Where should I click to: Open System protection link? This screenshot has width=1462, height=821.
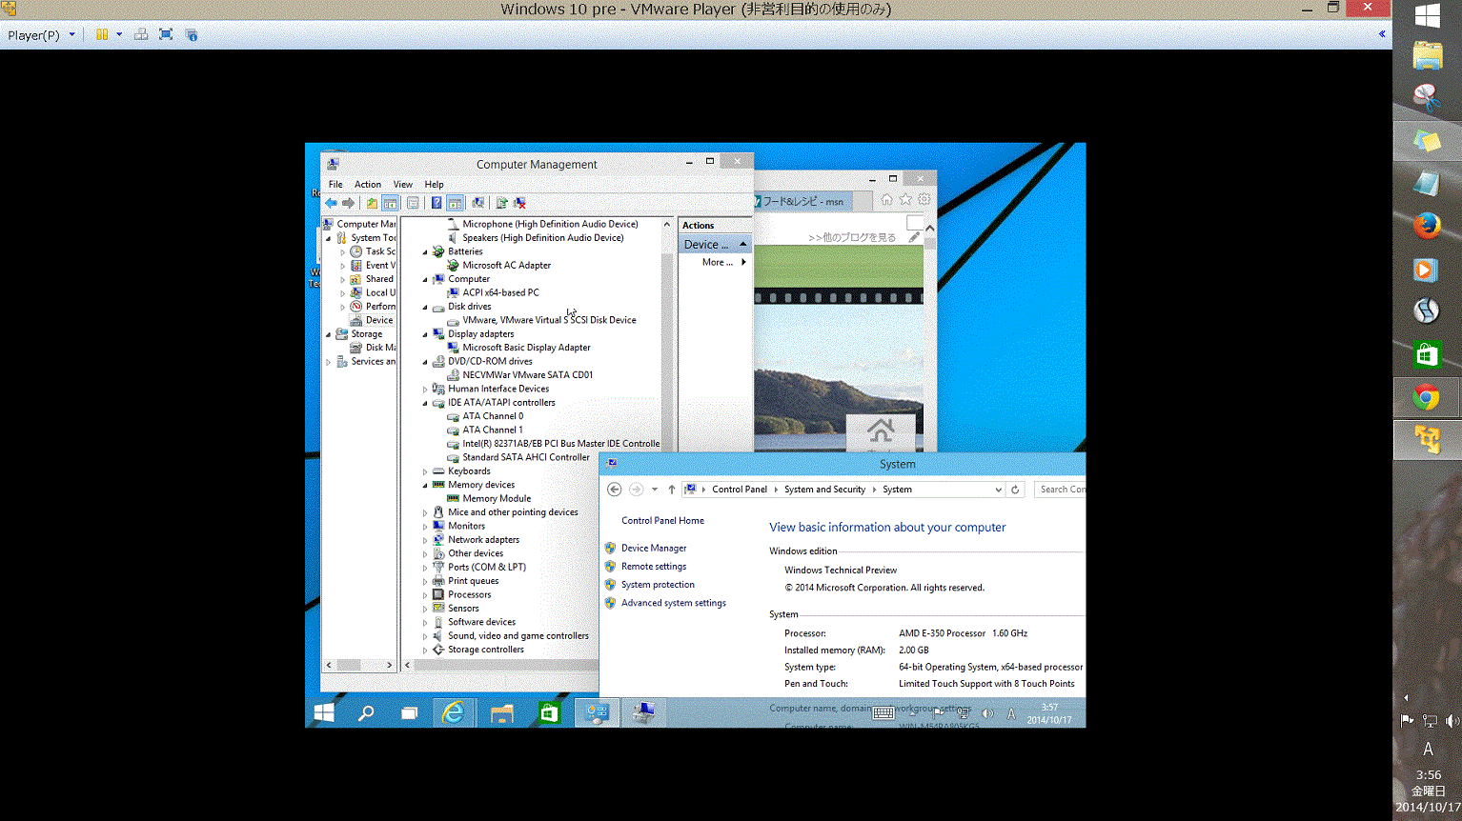click(x=658, y=585)
